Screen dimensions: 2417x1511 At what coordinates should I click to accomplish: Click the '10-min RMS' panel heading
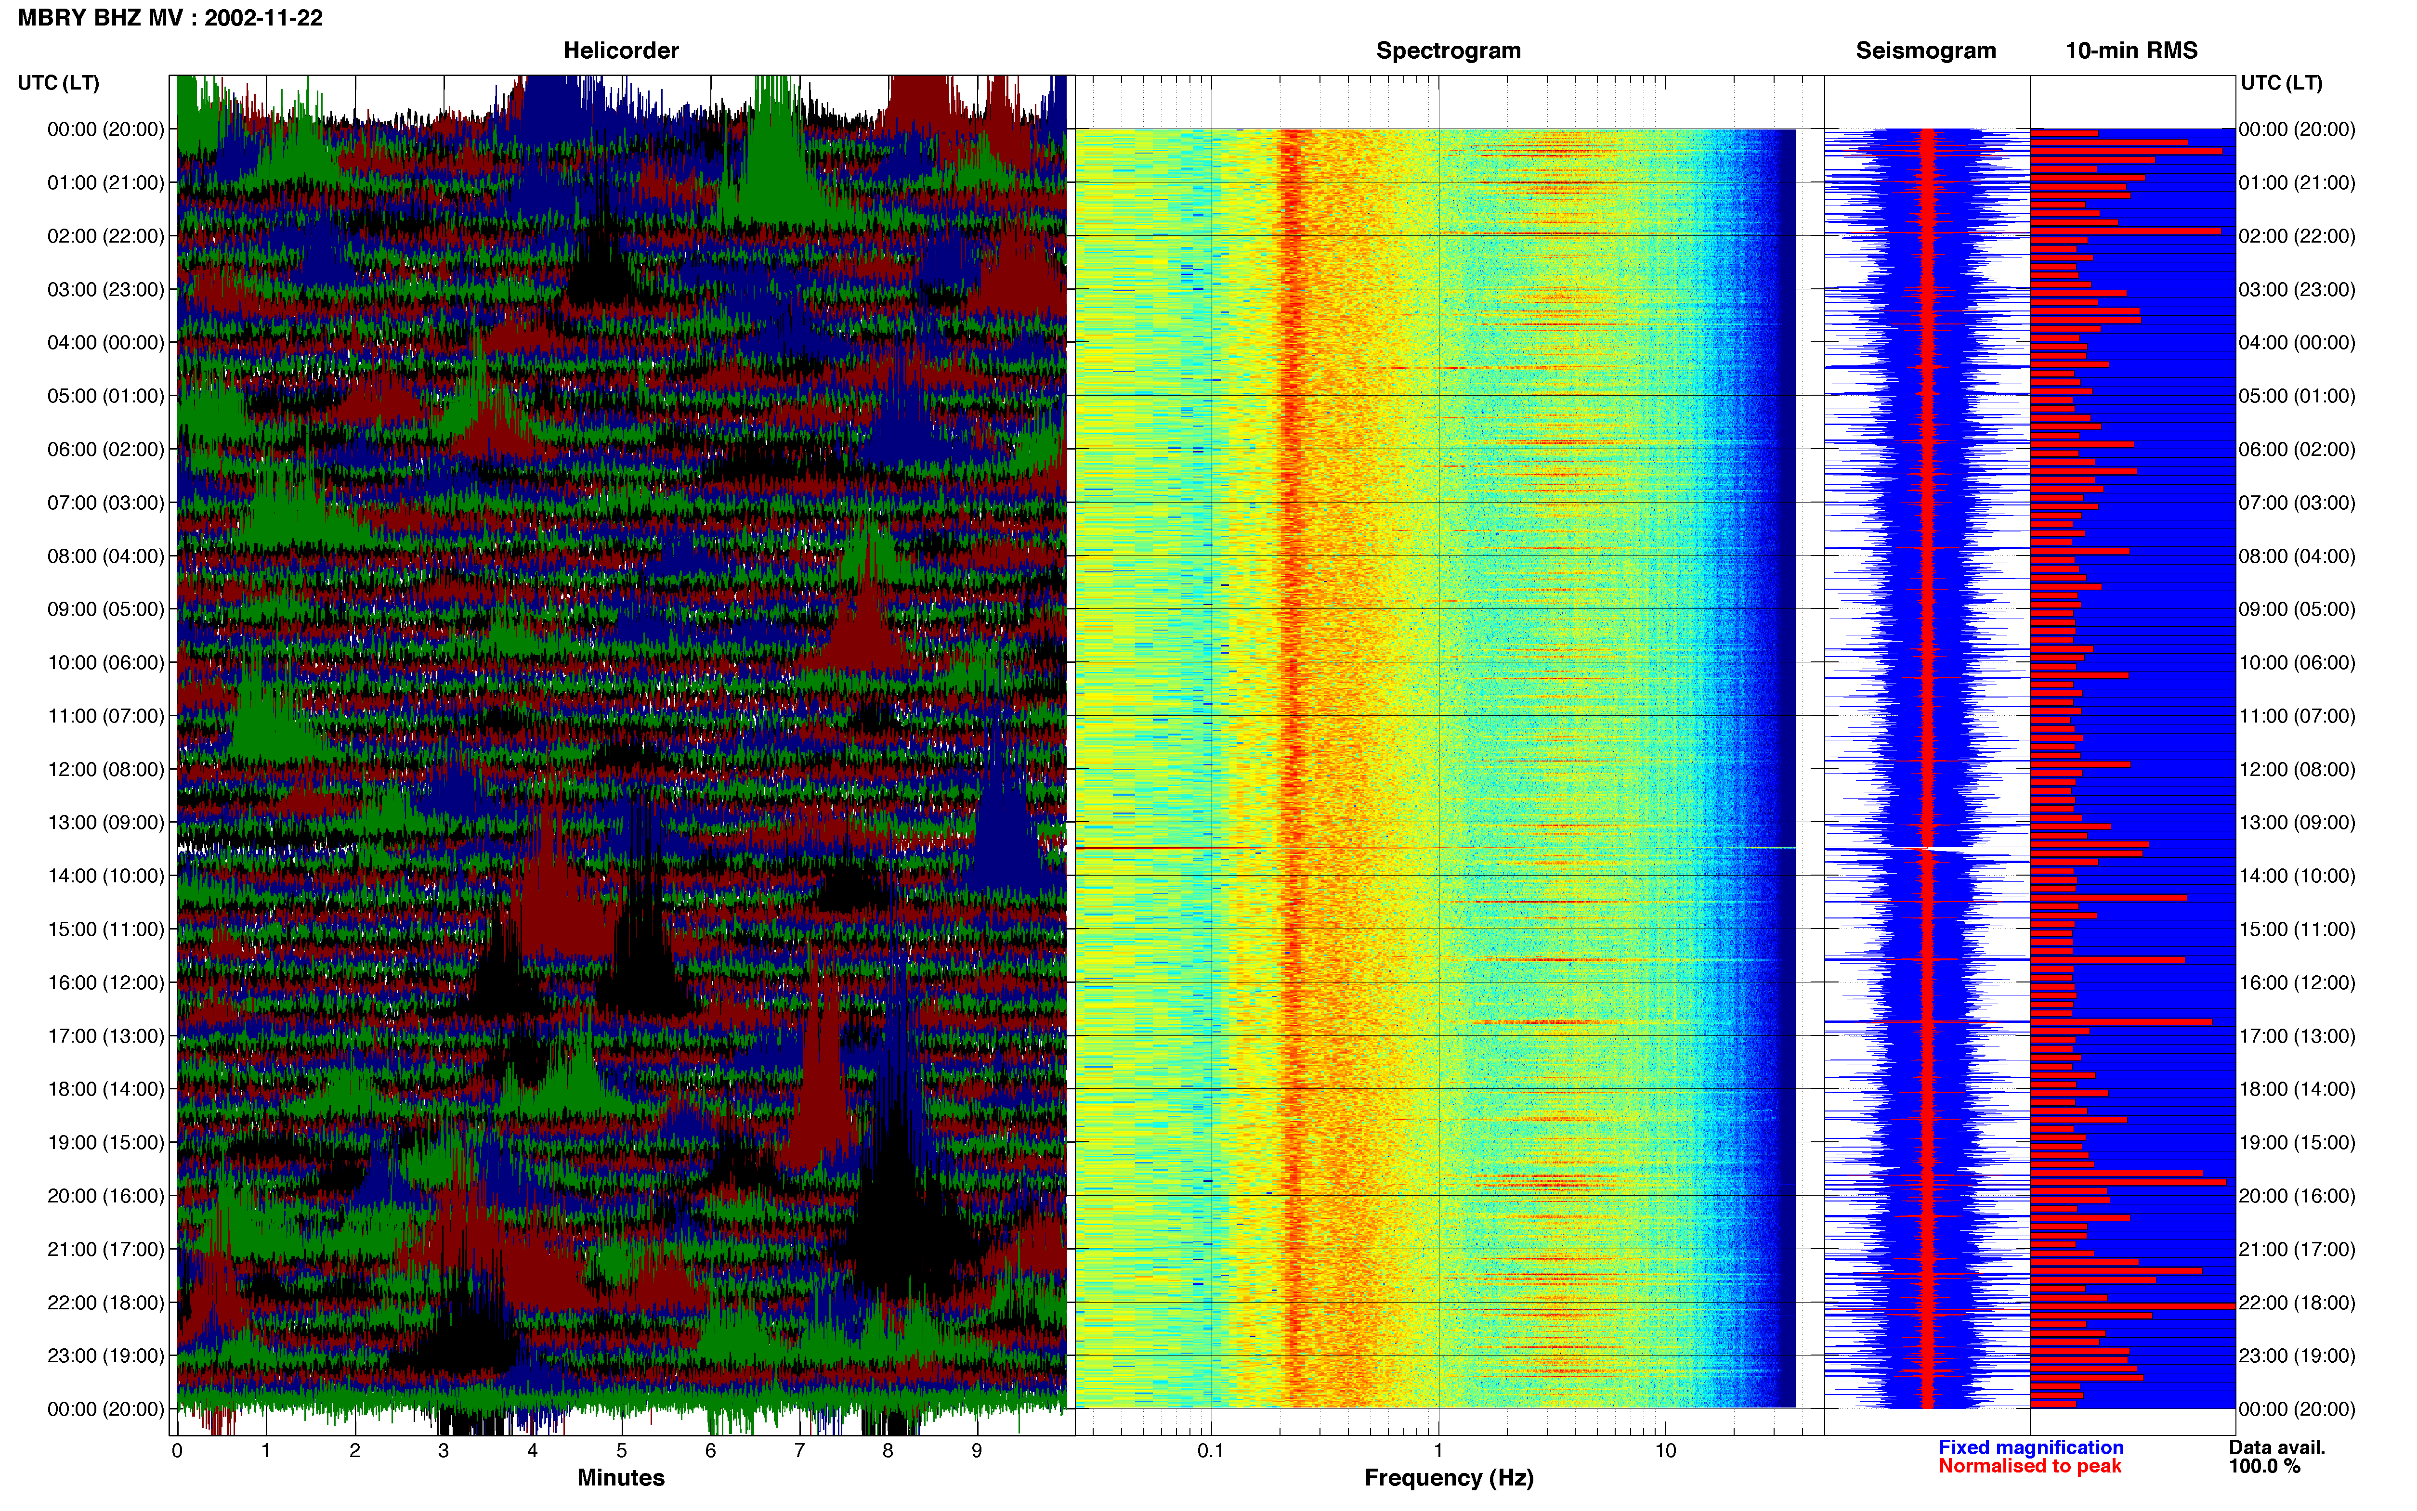point(2131,51)
